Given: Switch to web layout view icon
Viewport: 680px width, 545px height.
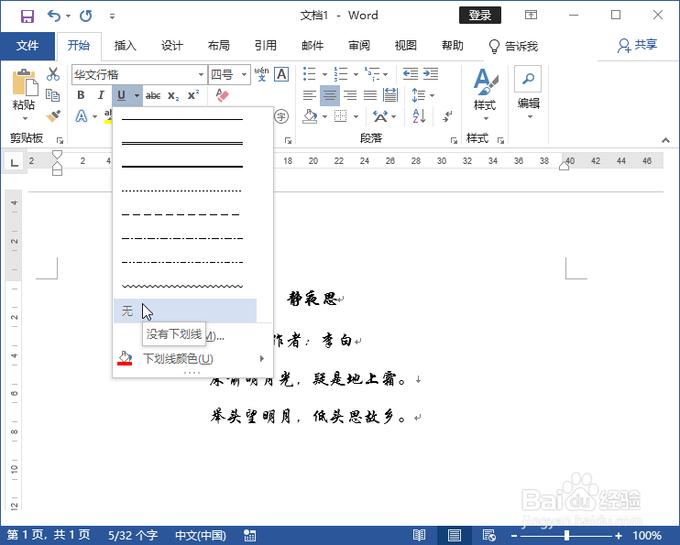Looking at the screenshot, I should pos(489,536).
